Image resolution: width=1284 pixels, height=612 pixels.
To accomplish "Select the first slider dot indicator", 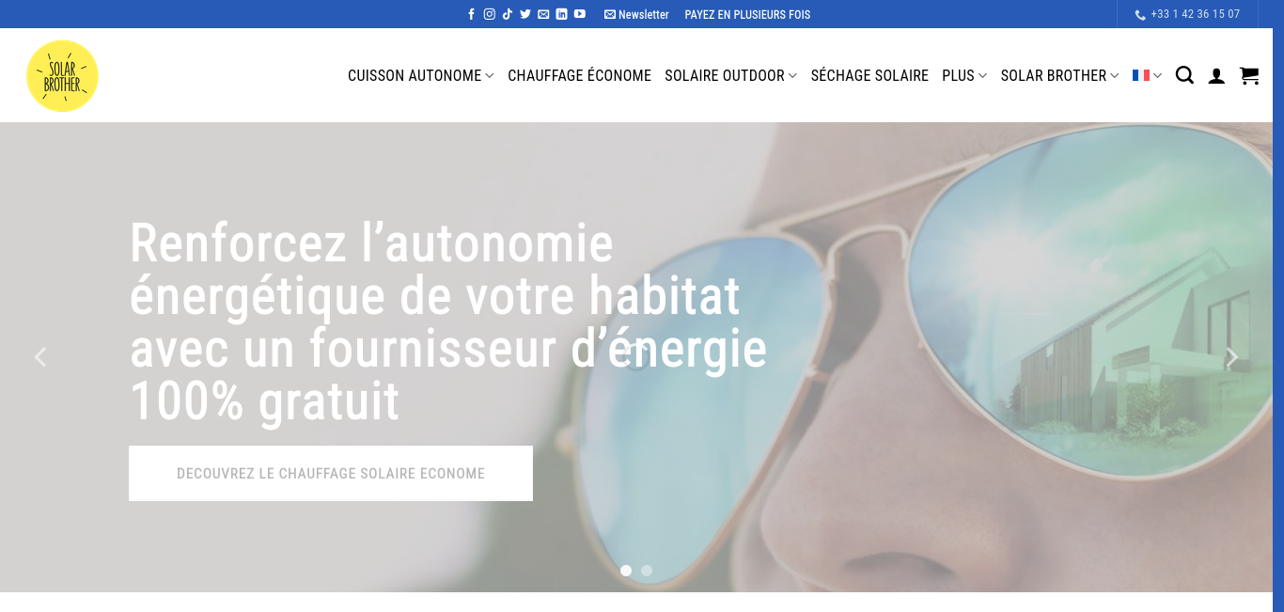I will click(626, 571).
